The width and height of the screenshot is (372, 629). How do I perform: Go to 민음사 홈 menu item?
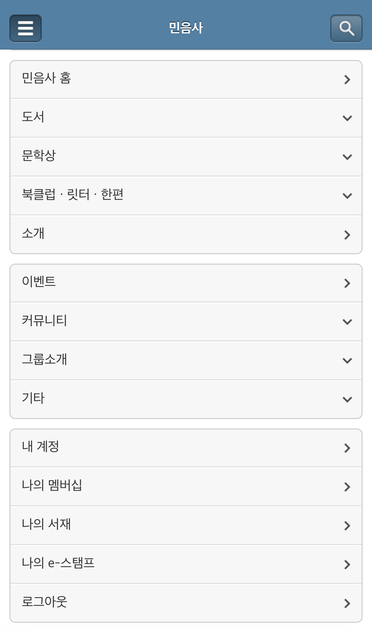point(46,78)
